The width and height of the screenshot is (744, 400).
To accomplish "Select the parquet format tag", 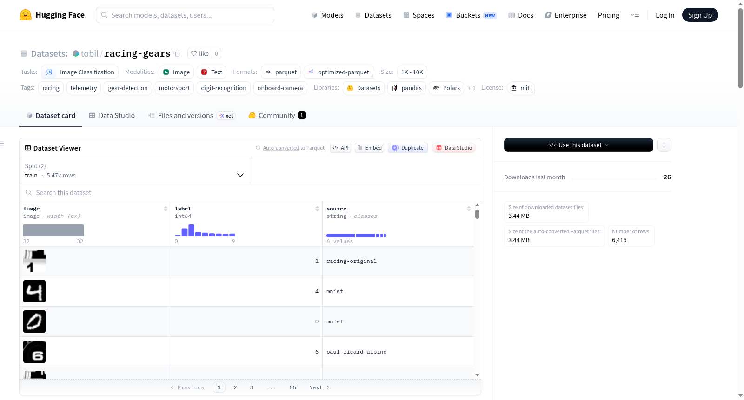I will [281, 72].
